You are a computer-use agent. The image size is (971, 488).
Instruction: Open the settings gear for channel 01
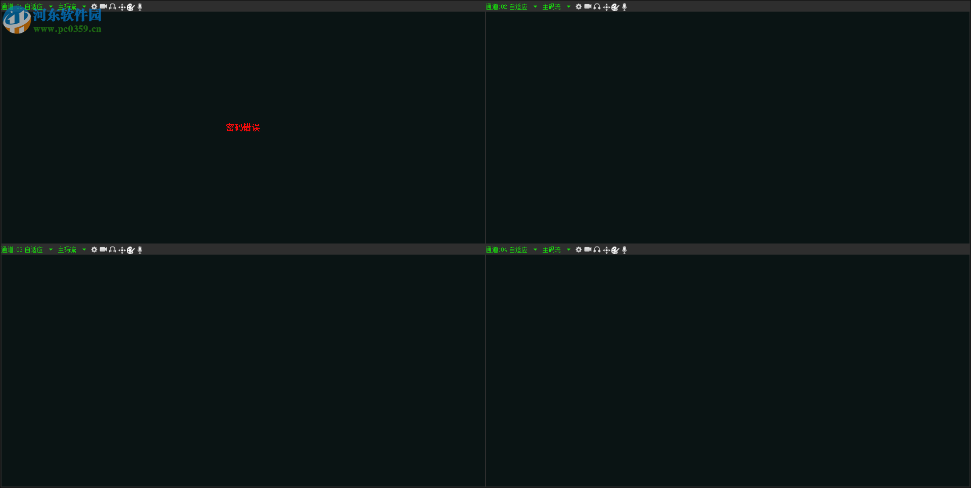[x=94, y=7]
